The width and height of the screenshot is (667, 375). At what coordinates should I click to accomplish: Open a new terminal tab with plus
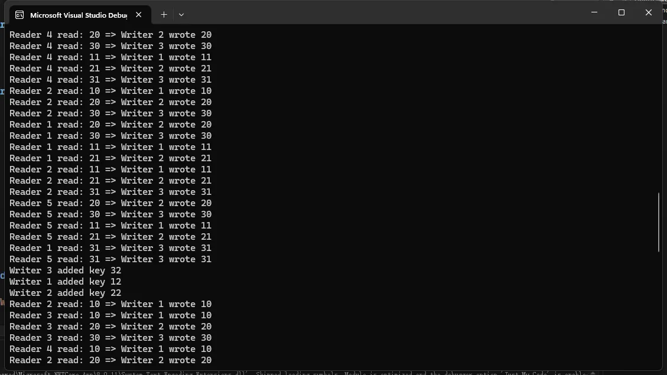[164, 15]
